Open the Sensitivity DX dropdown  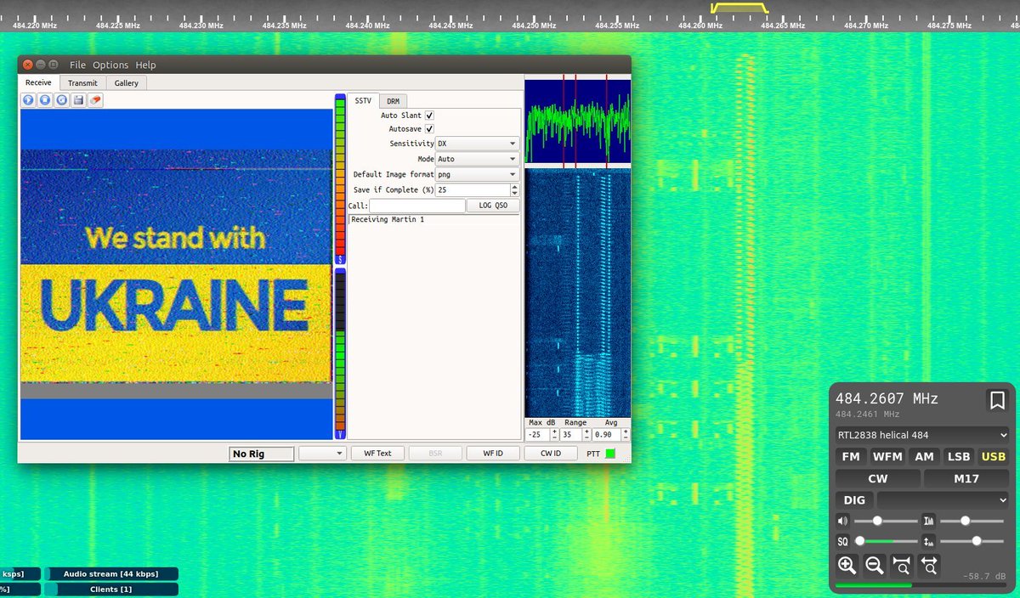(x=477, y=144)
